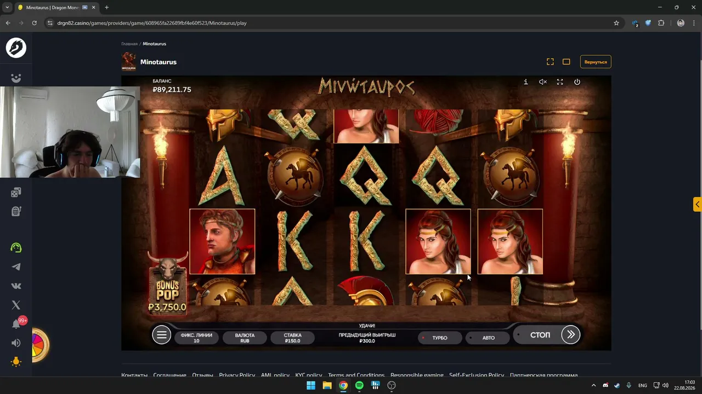The width and height of the screenshot is (702, 394).
Task: Open the Extensions puzzle menu
Action: pyautogui.click(x=661, y=23)
